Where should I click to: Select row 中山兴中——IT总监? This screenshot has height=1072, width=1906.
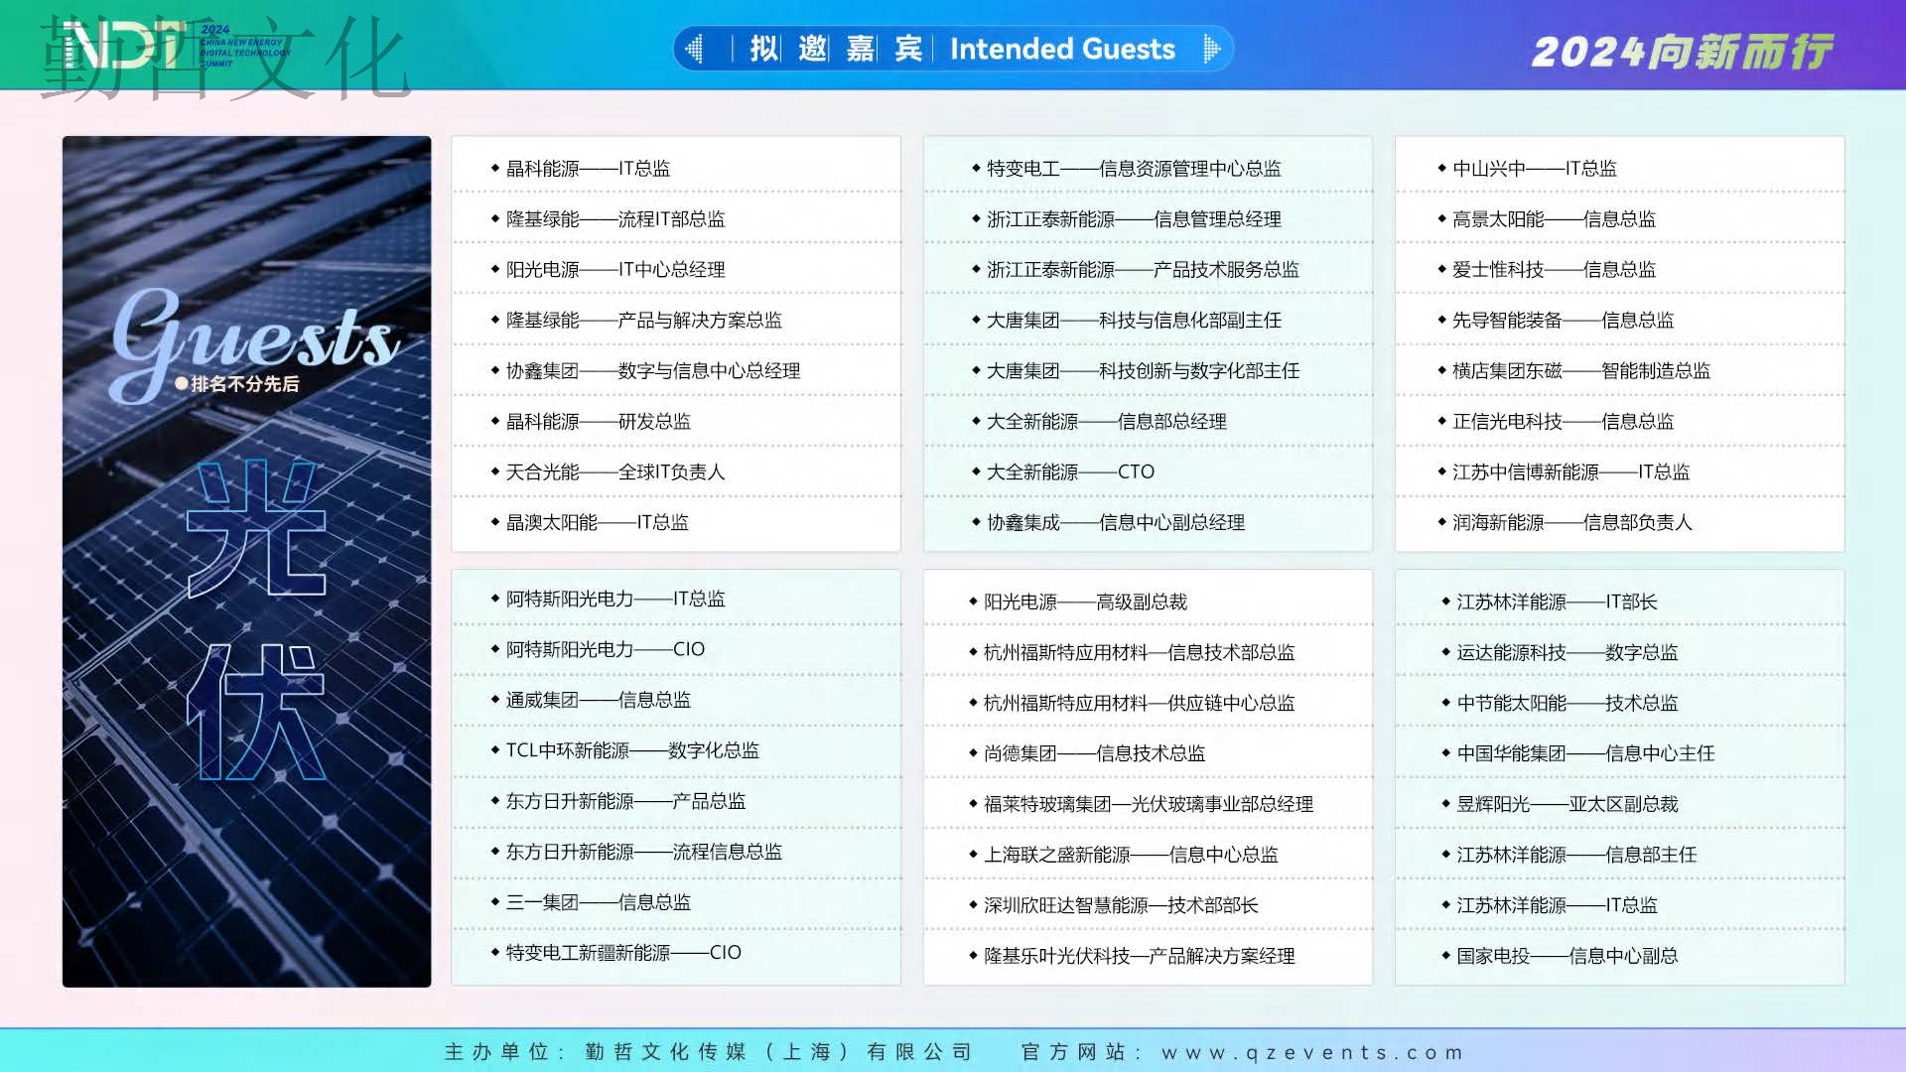1620,169
